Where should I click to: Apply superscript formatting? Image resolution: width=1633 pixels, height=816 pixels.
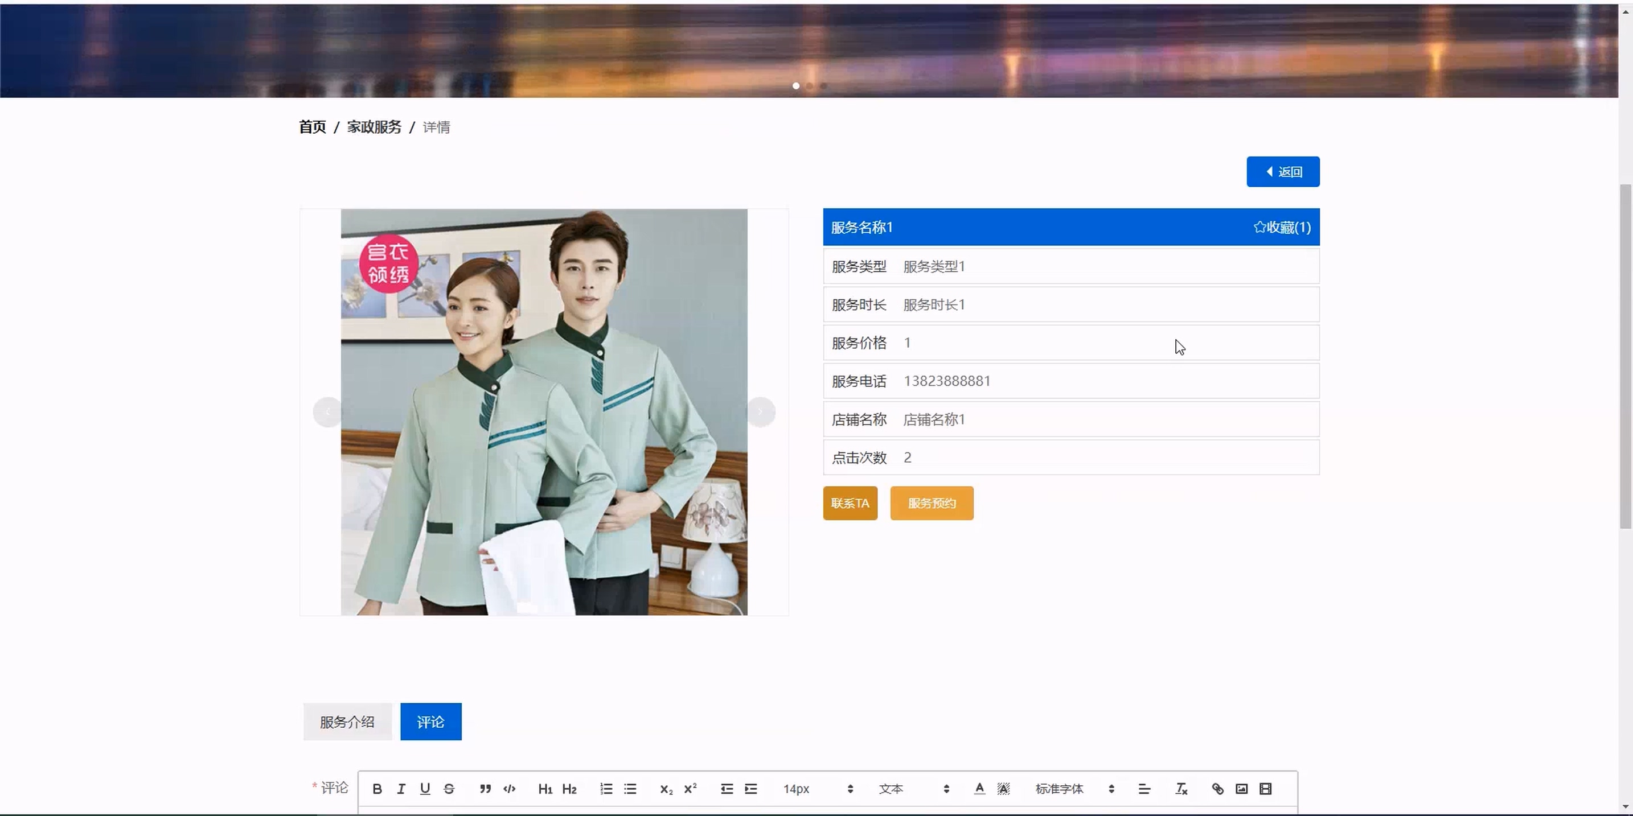[690, 789]
